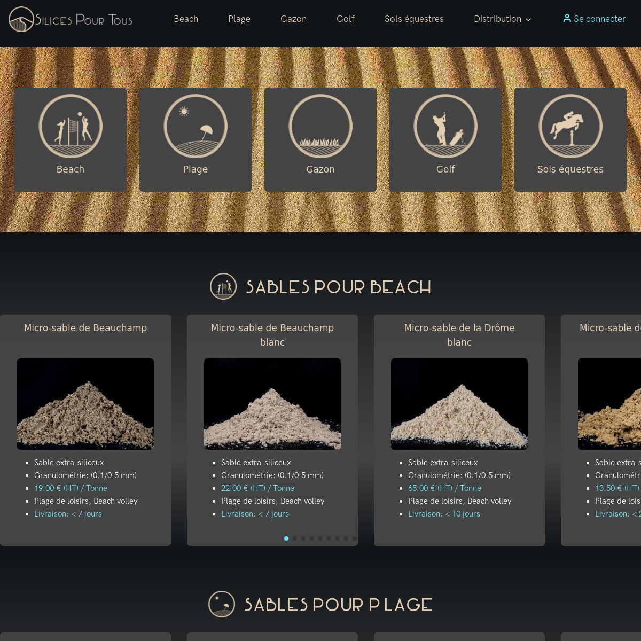View the Micro-sable de la Drôme blanc photo
Viewport: 641px width, 641px height.
pos(459,404)
